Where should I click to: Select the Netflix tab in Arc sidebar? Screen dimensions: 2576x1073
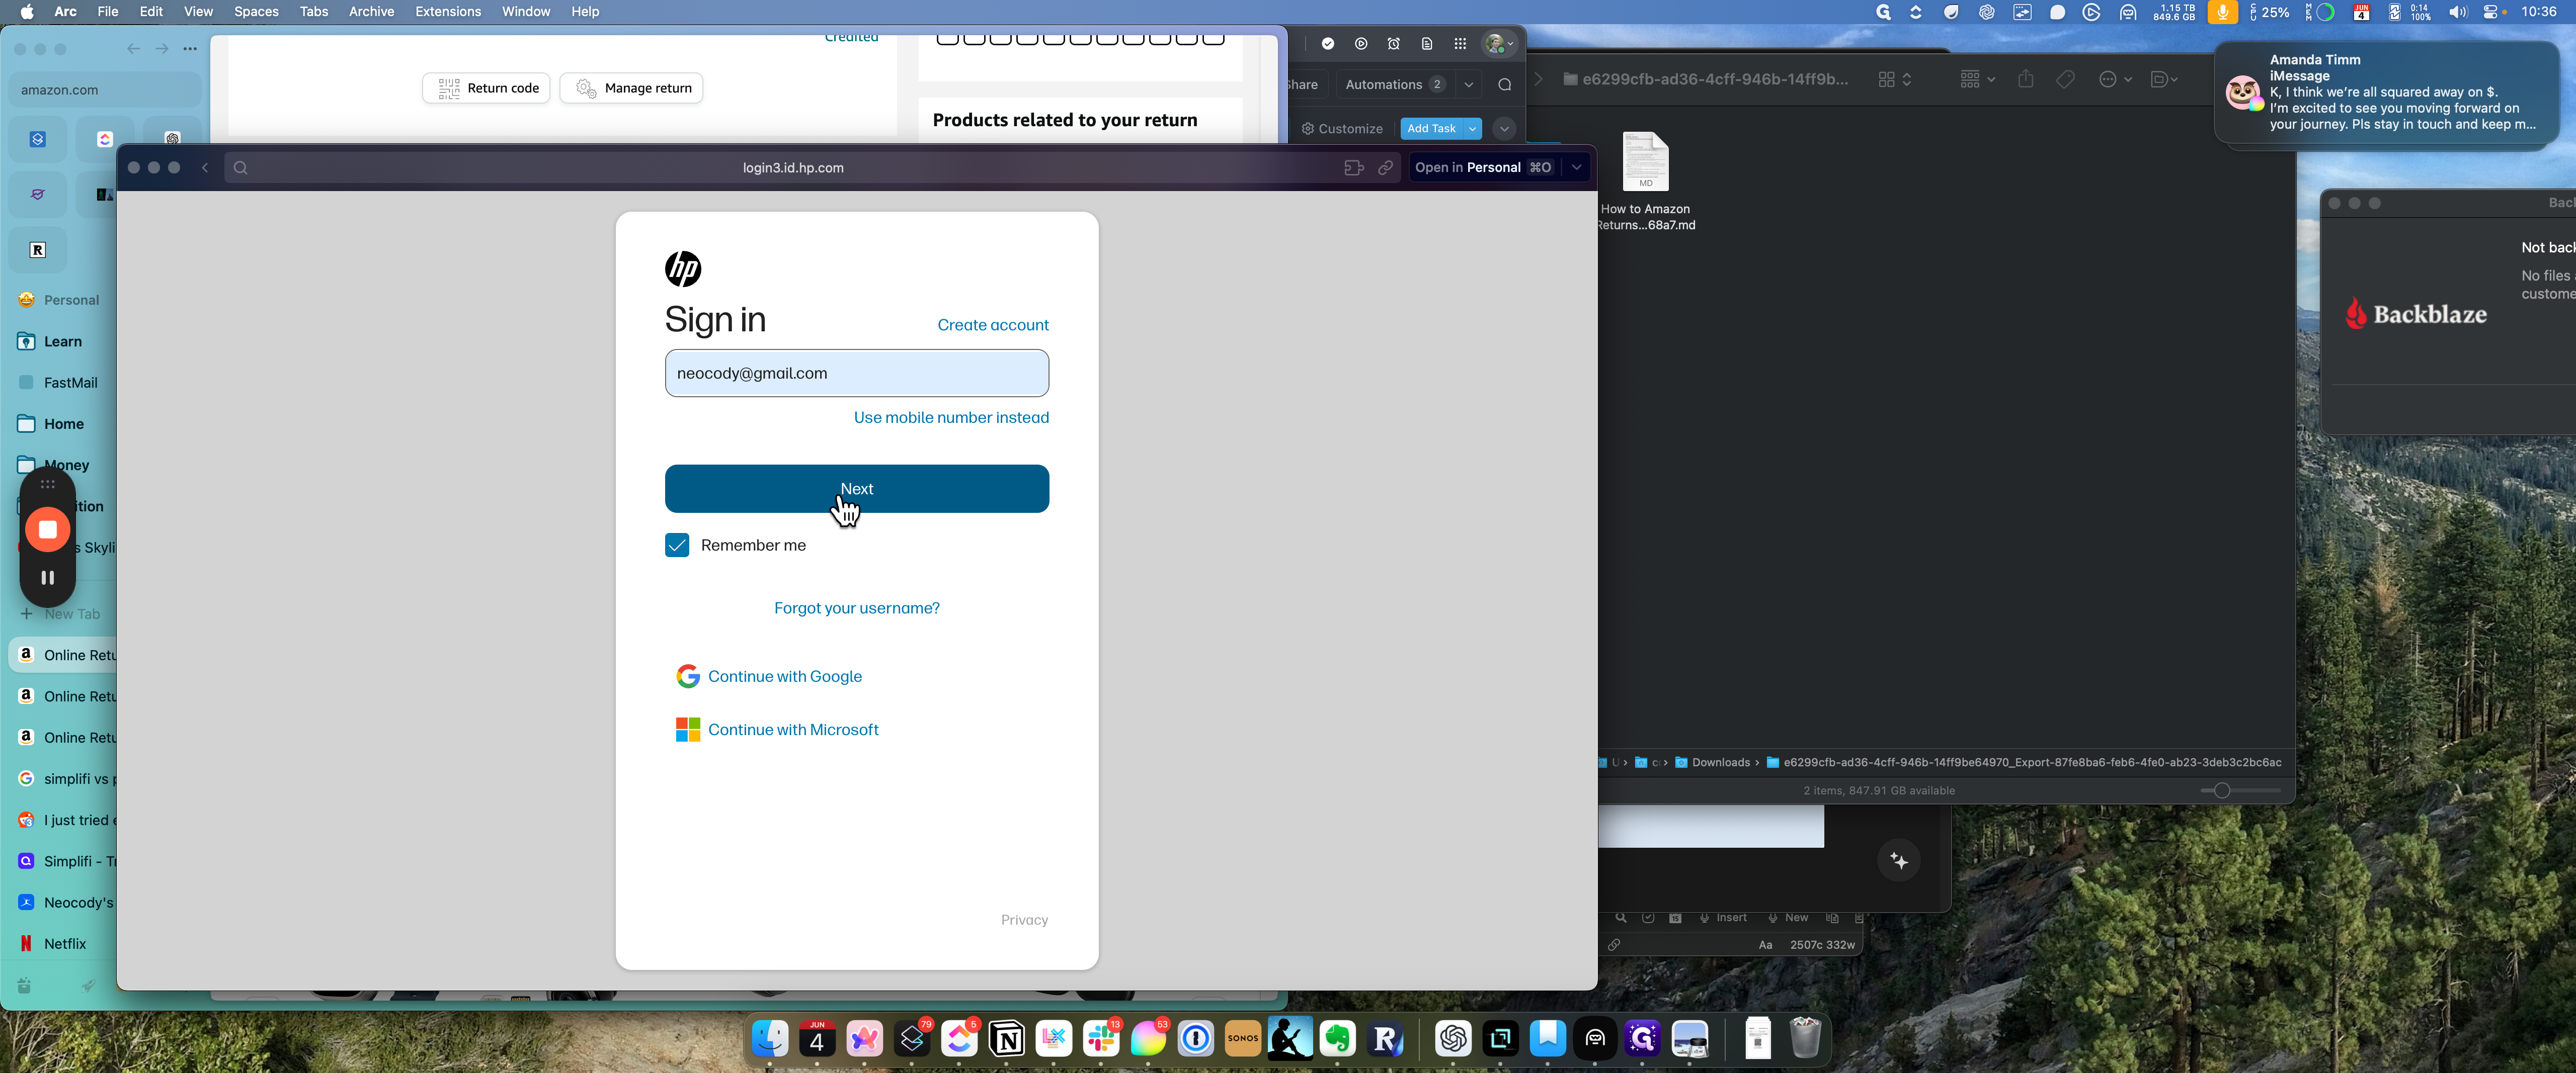click(x=65, y=943)
